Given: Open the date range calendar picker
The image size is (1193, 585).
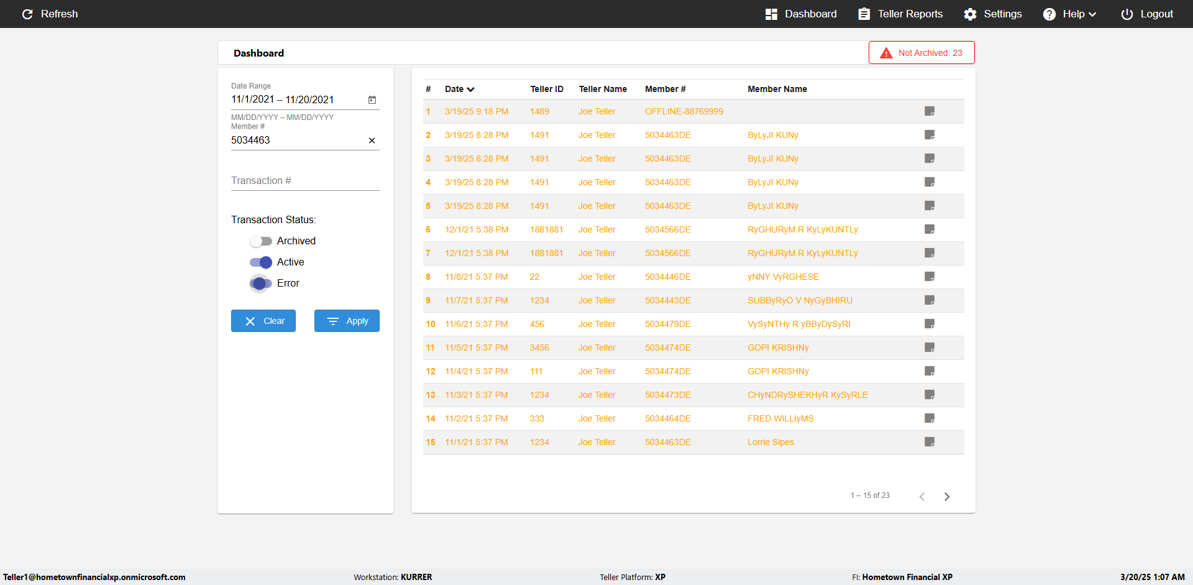Looking at the screenshot, I should (372, 99).
